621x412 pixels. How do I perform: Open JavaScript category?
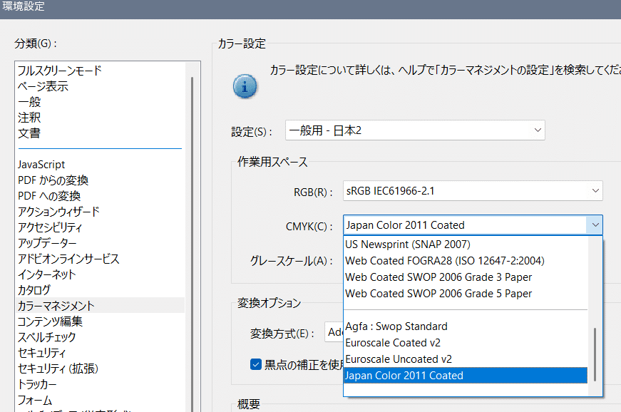101,165
